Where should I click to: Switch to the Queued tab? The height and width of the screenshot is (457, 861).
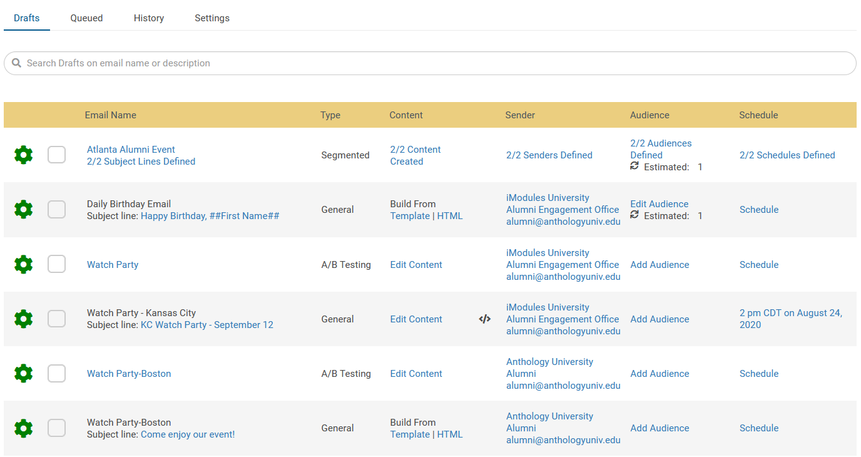(86, 18)
